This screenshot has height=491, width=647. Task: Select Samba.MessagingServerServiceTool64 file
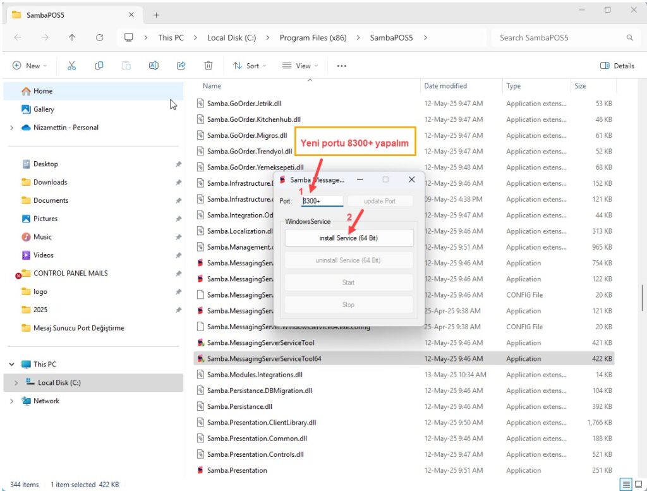coord(404,358)
